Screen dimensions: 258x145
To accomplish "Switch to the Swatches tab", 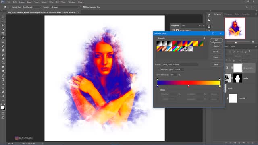I will (x=246, y=14).
